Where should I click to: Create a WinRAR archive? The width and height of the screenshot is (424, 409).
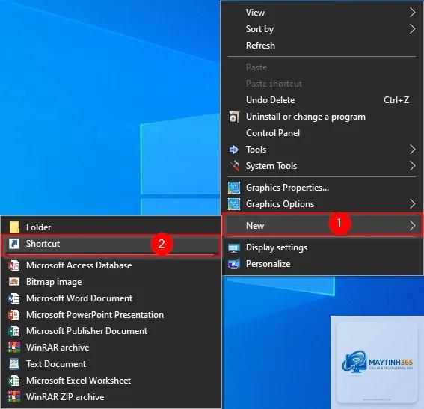point(111,348)
